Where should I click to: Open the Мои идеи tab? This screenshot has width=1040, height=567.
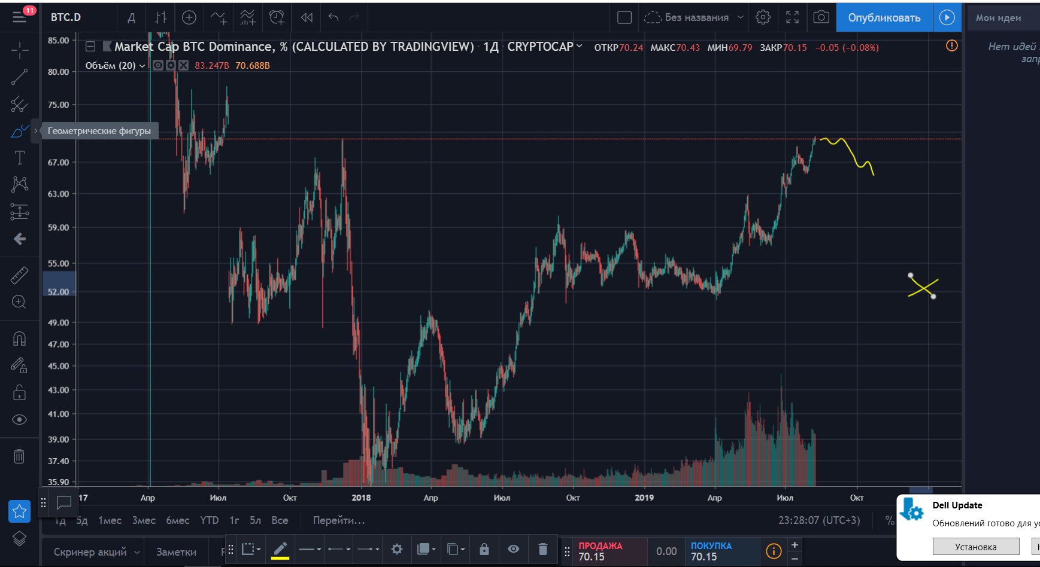[999, 18]
